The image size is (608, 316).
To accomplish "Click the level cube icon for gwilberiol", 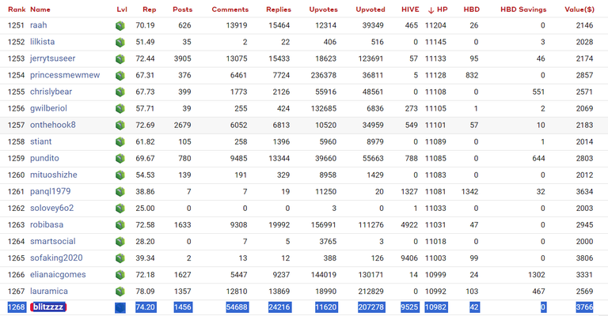I will (120, 109).
